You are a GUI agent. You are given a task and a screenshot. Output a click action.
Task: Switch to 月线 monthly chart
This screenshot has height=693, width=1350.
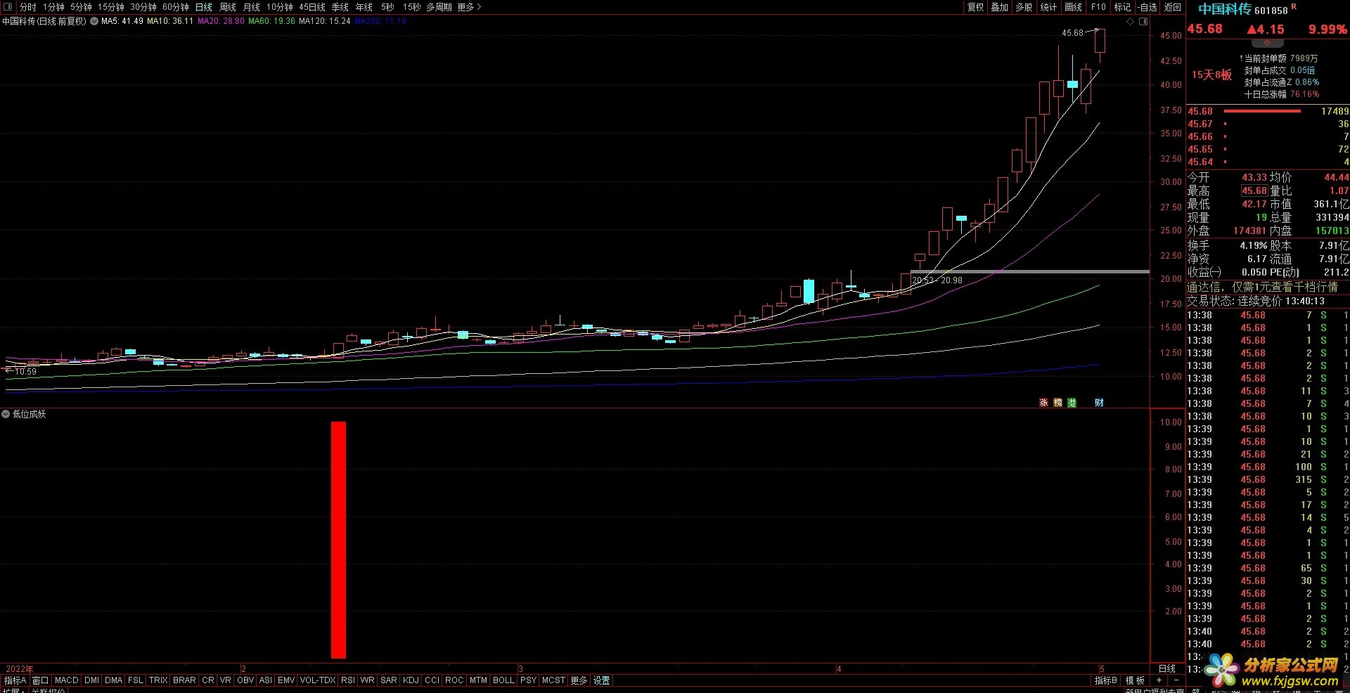[252, 7]
